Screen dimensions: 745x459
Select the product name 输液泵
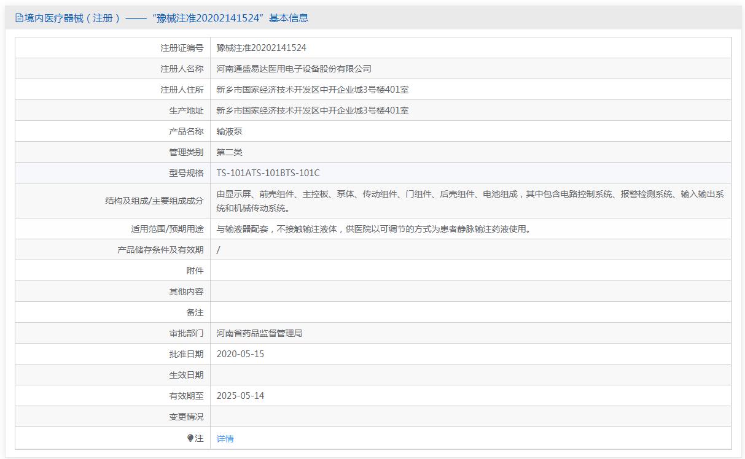click(230, 131)
